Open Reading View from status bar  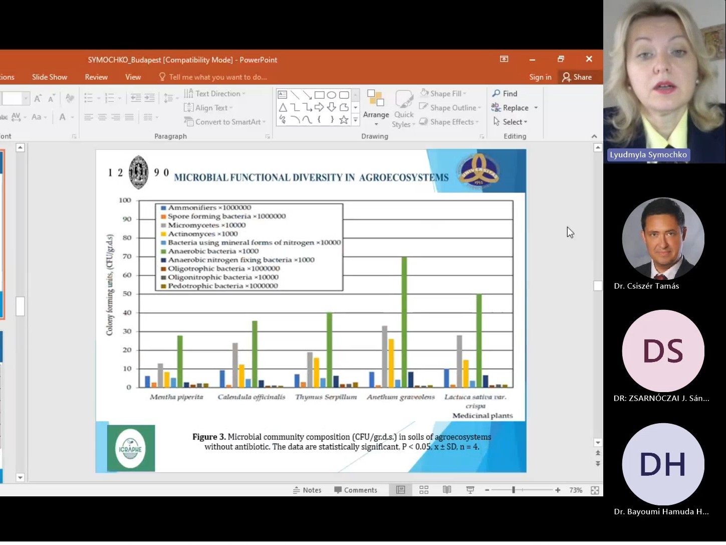(x=447, y=490)
